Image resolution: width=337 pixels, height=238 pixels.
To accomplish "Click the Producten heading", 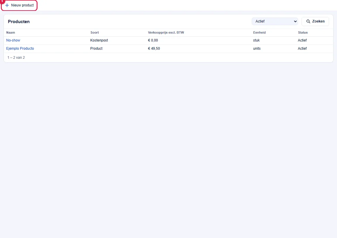I will point(19,22).
